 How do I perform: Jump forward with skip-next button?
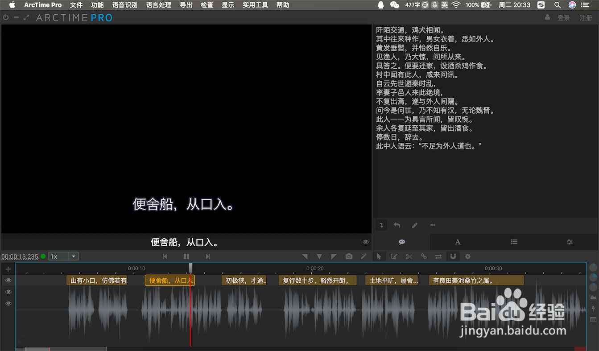point(208,256)
